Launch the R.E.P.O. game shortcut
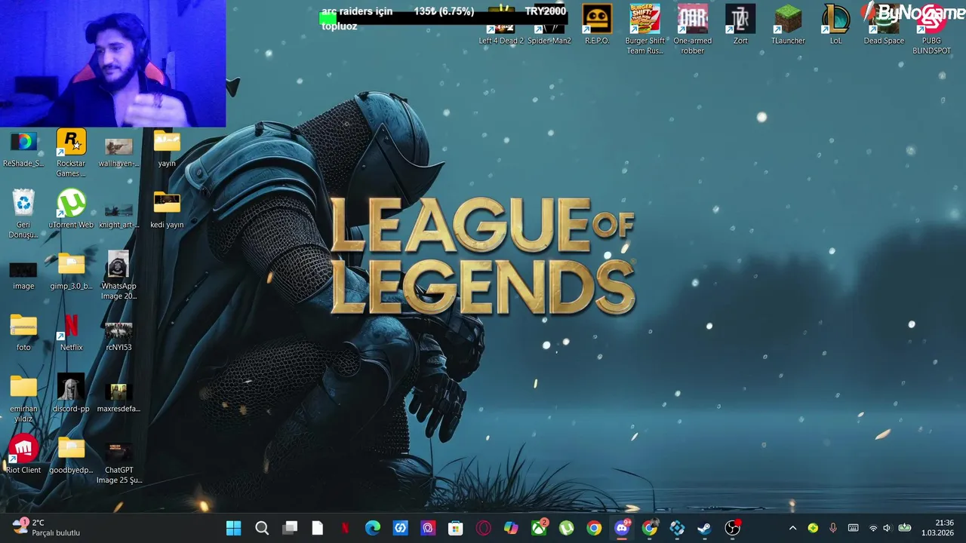Image resolution: width=966 pixels, height=543 pixels. click(x=597, y=25)
